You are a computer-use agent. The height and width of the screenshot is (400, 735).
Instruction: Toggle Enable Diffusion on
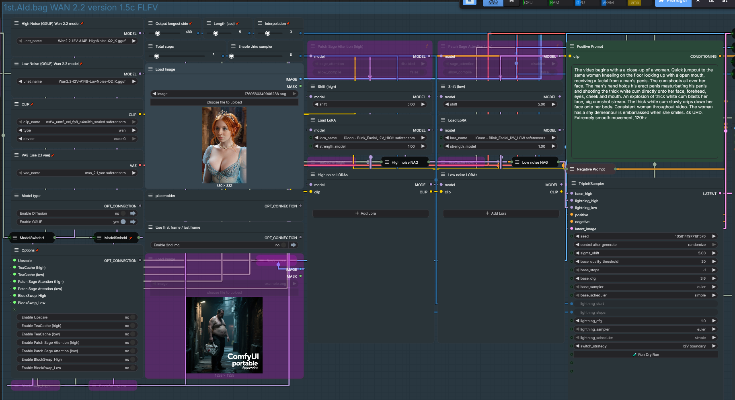click(x=123, y=213)
